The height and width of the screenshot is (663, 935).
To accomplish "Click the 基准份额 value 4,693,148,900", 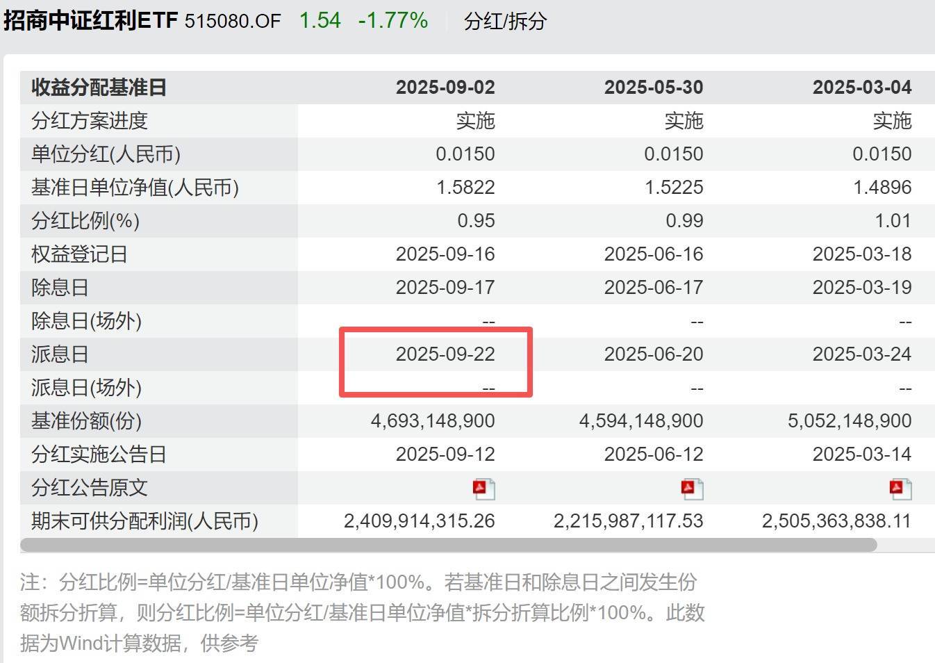I will [433, 421].
